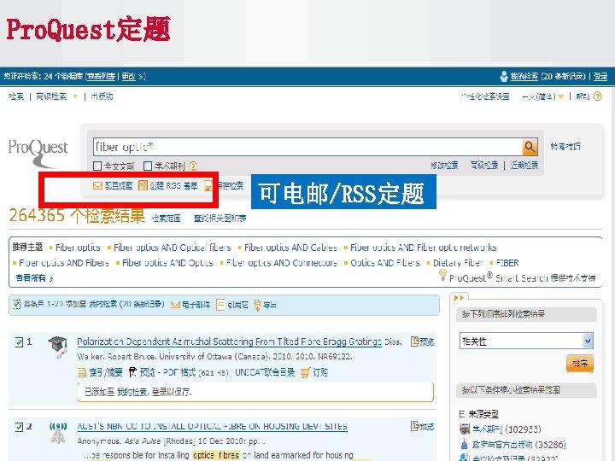
Task: Open the 相关性 sort order dropdown
Action: tap(526, 341)
